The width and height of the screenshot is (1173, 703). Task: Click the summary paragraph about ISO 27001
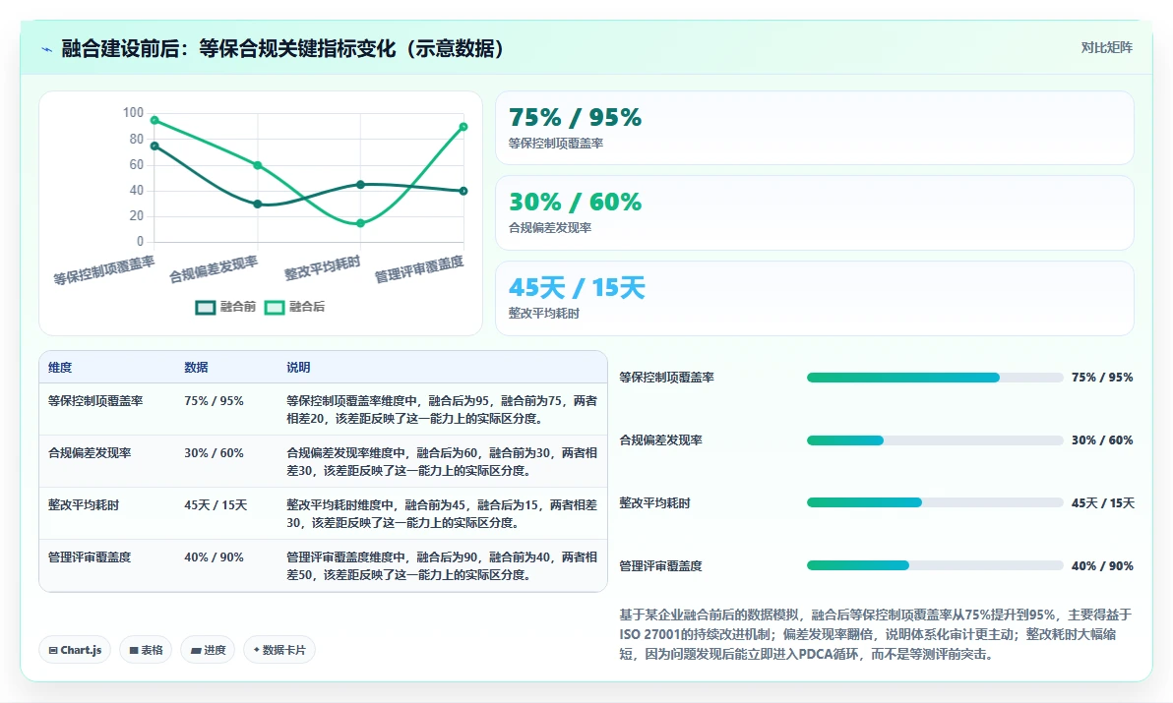875,634
